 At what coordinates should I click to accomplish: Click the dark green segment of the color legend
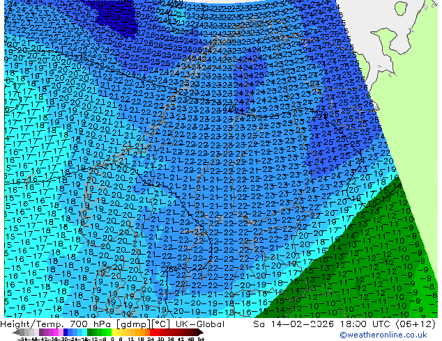tap(89, 332)
